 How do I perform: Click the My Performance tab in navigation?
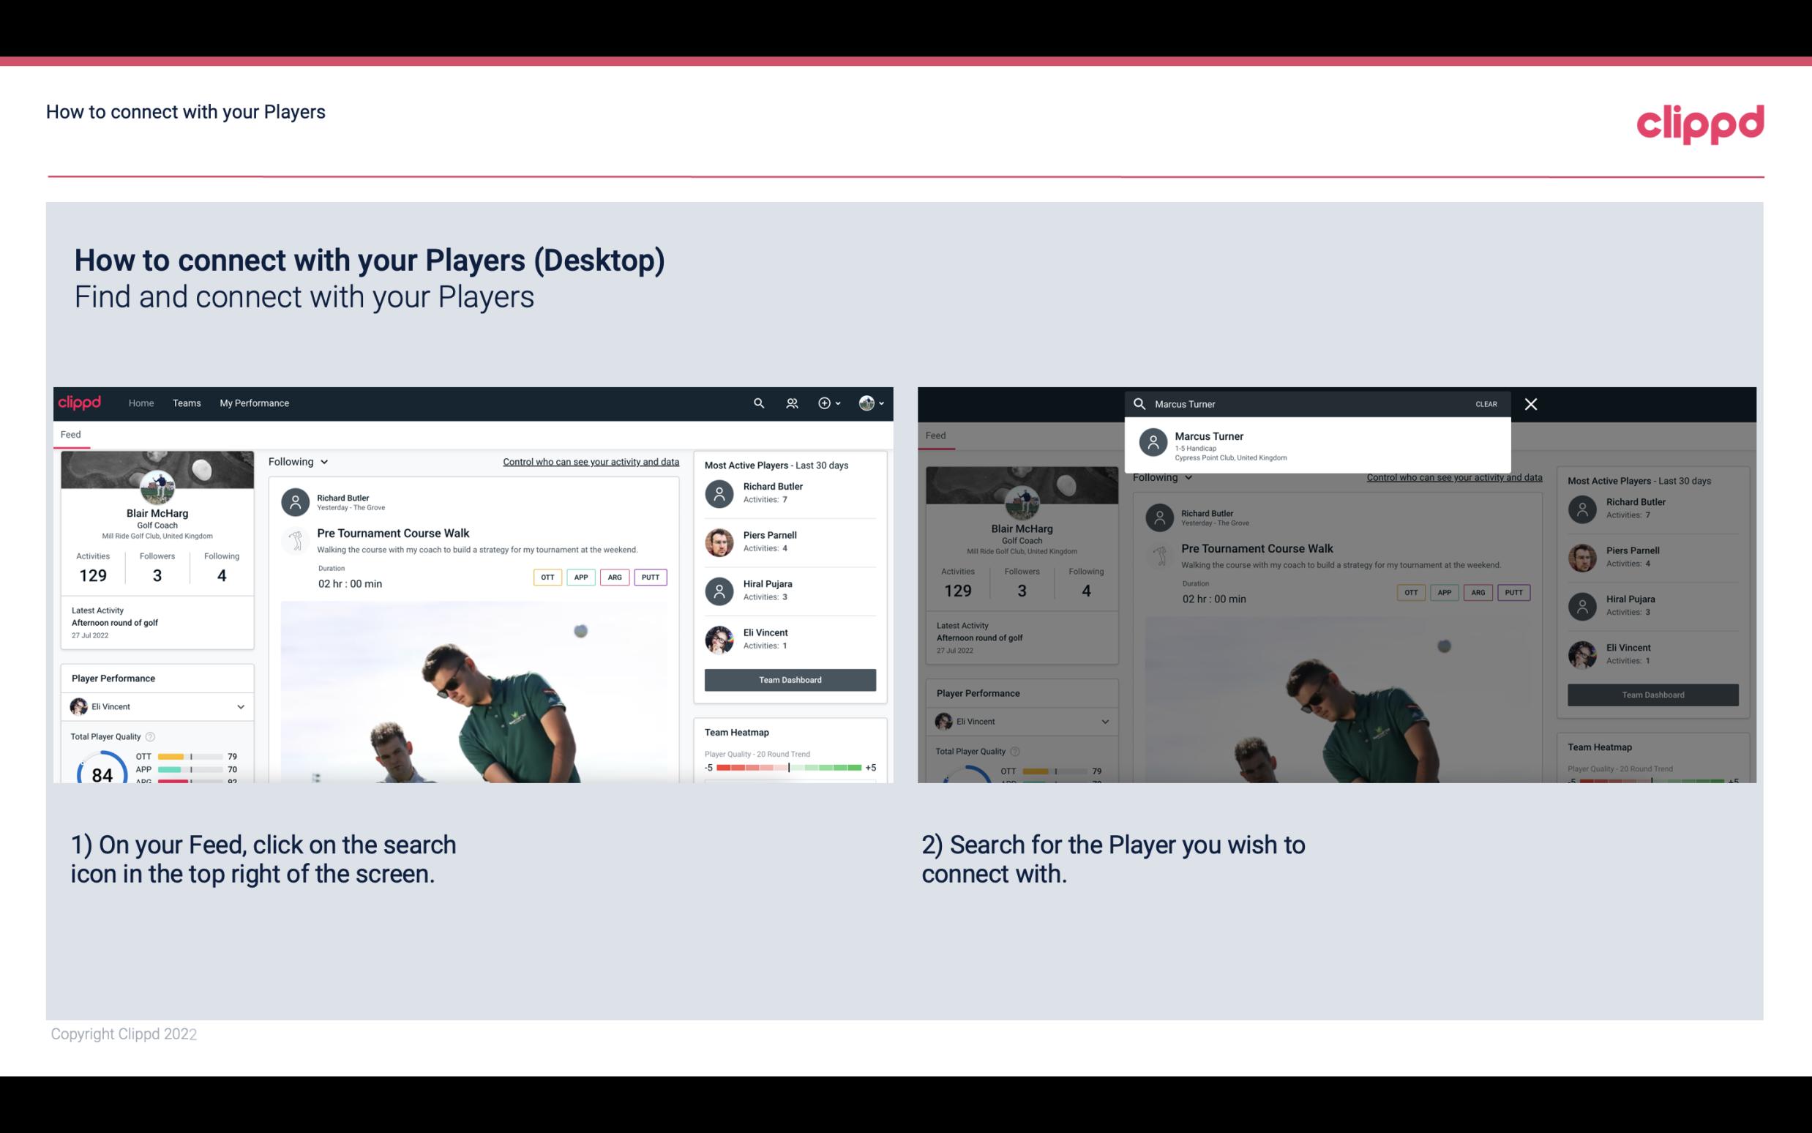pyautogui.click(x=255, y=402)
